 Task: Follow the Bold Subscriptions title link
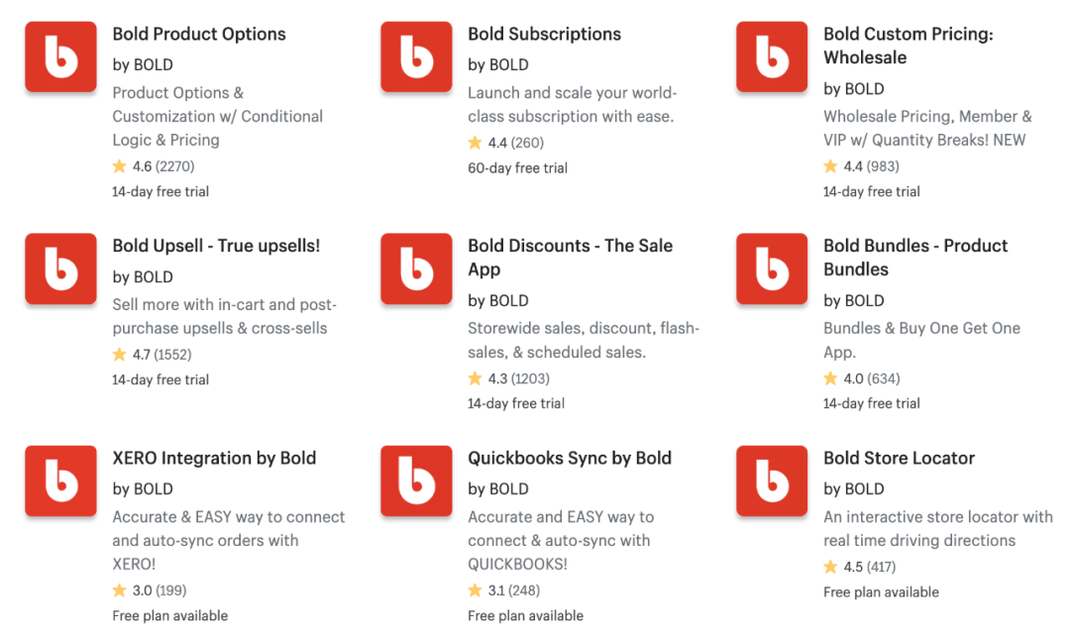pyautogui.click(x=545, y=34)
